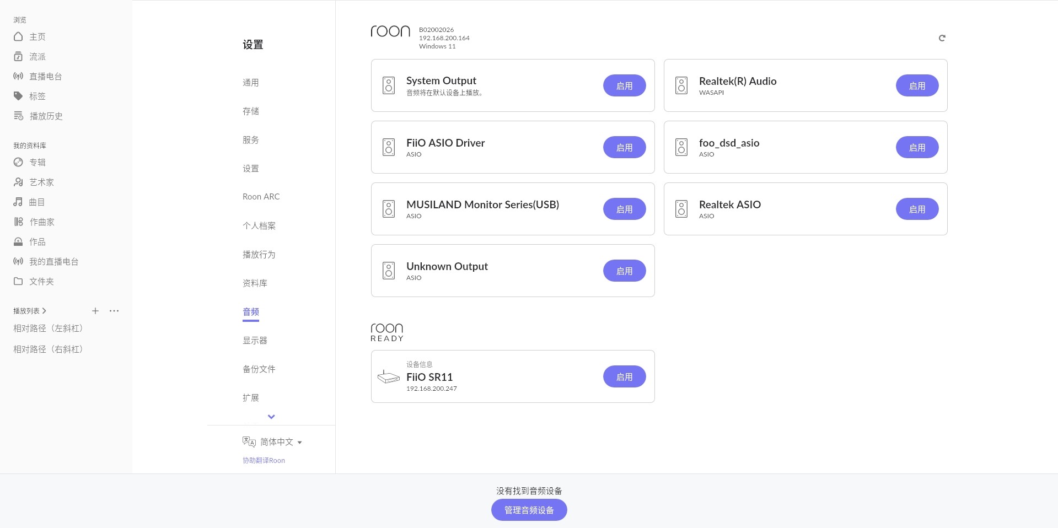Switch to the 显示器 settings tab
Viewport: 1058px width, 528px height.
tap(255, 341)
